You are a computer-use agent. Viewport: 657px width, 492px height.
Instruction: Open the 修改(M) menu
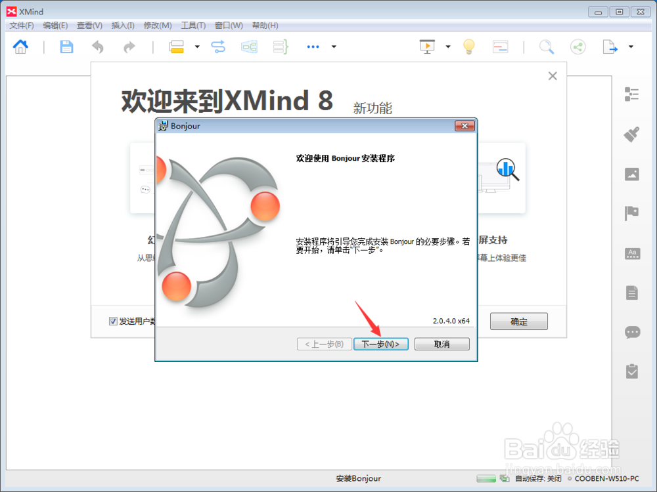(x=158, y=26)
